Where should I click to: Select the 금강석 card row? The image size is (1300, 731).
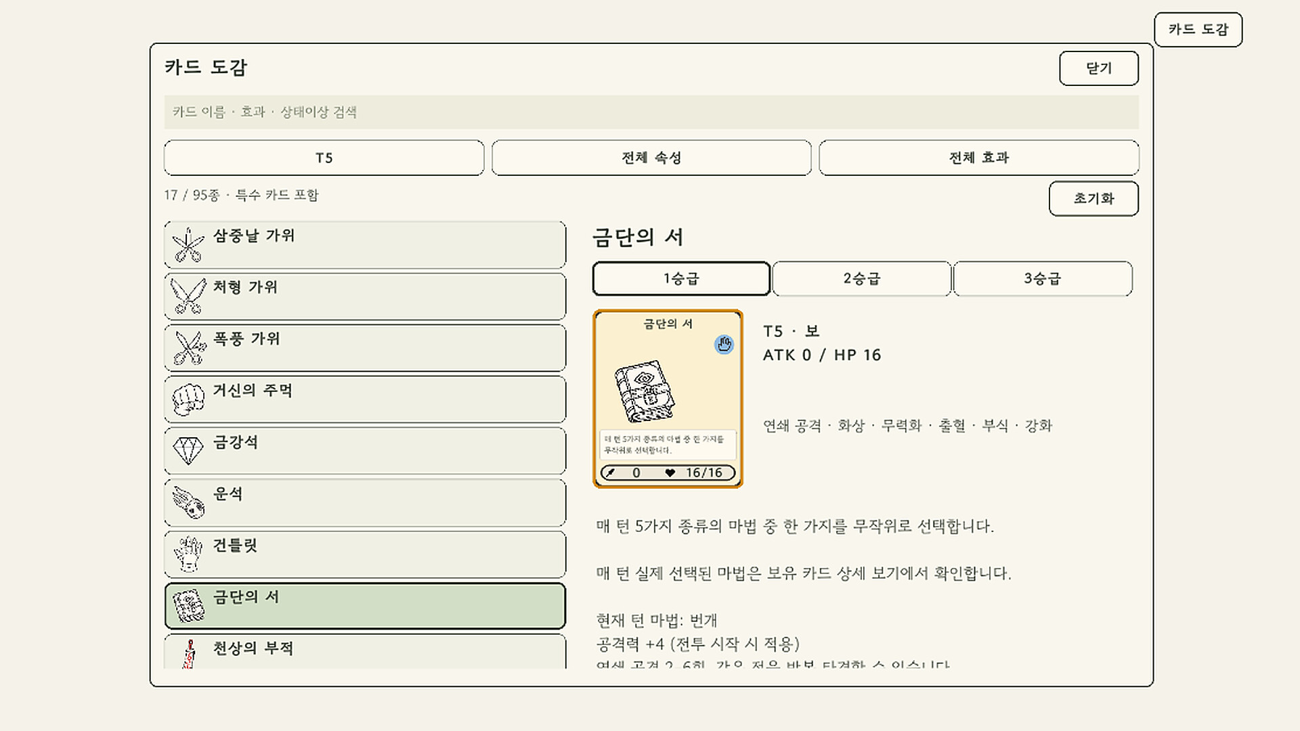[x=365, y=451]
